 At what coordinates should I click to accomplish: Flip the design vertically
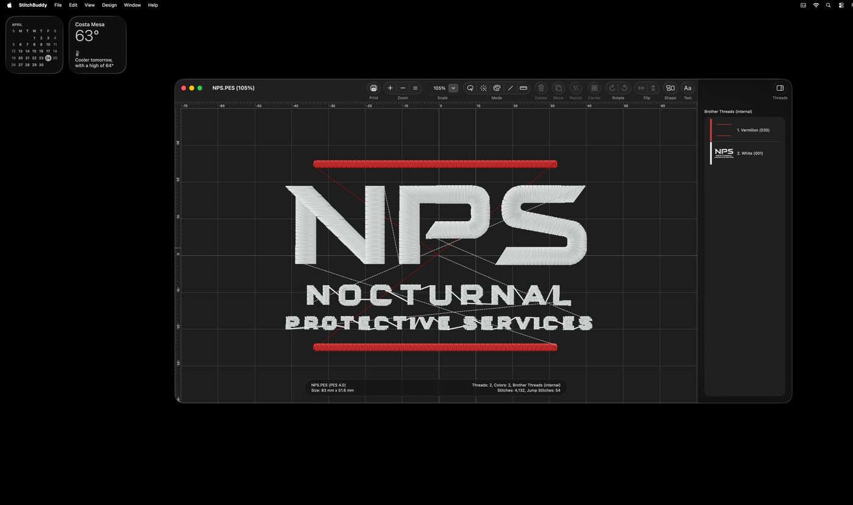tap(653, 88)
